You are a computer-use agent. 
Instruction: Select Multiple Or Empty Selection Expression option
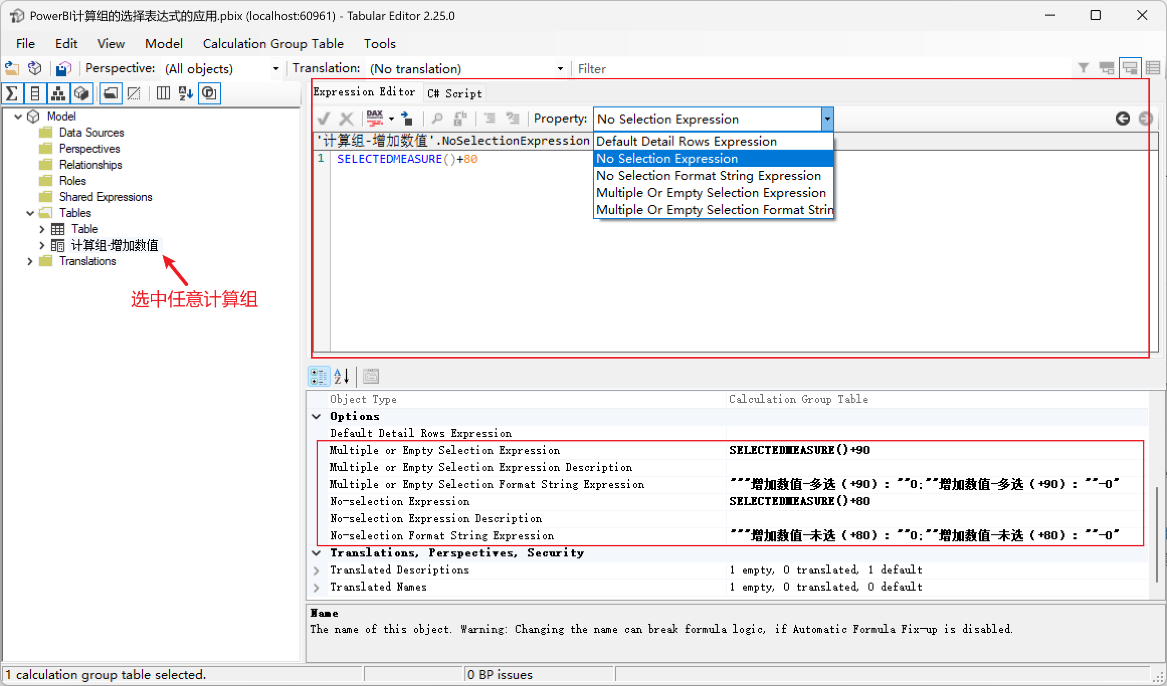(714, 192)
